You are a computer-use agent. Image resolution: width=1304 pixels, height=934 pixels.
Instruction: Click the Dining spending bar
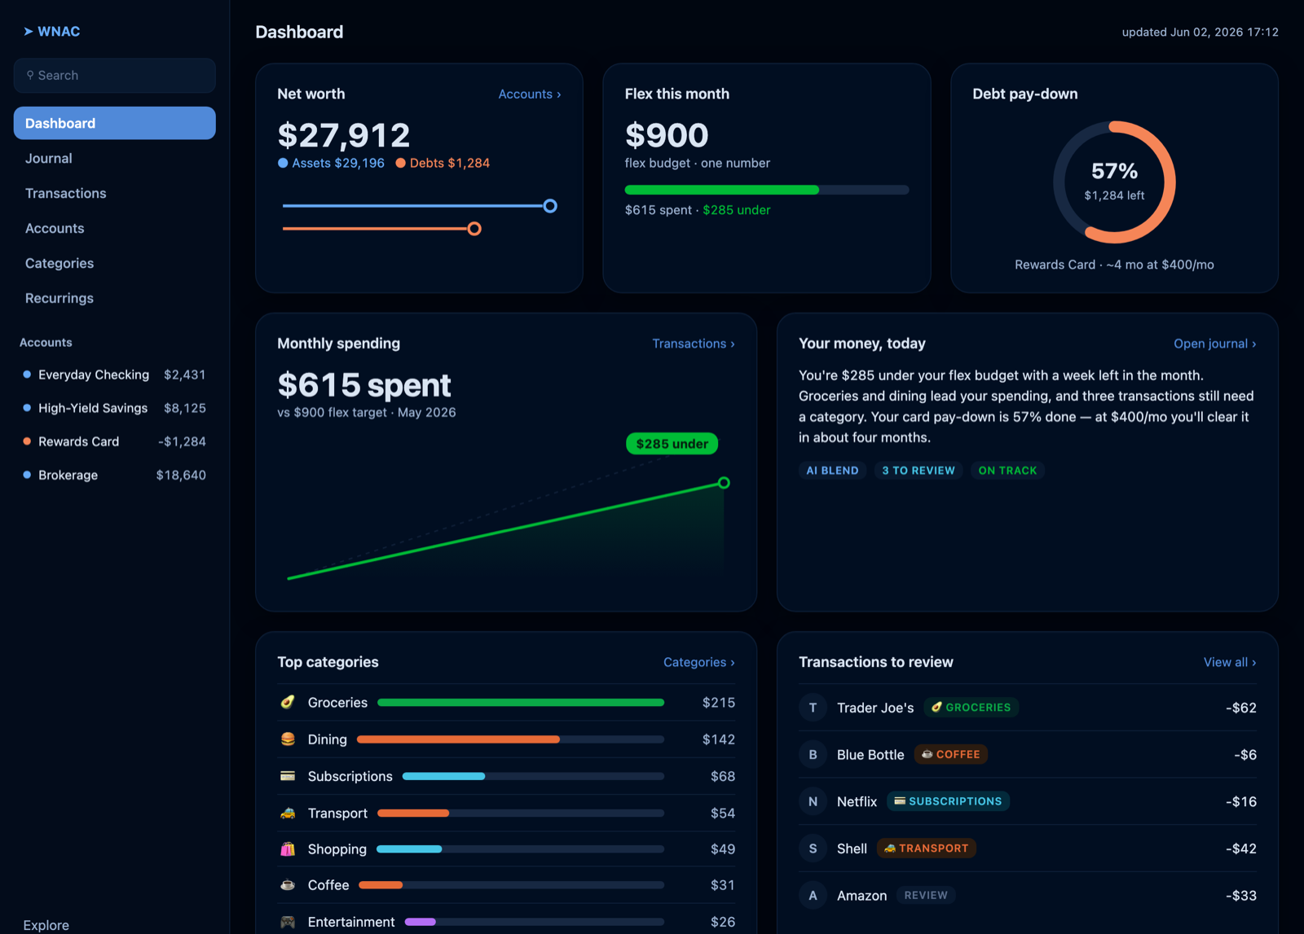pyautogui.click(x=511, y=739)
